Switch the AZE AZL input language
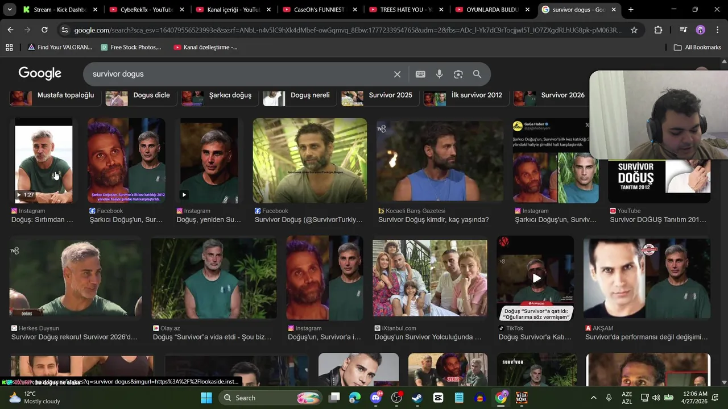The height and width of the screenshot is (409, 728). click(x=627, y=398)
